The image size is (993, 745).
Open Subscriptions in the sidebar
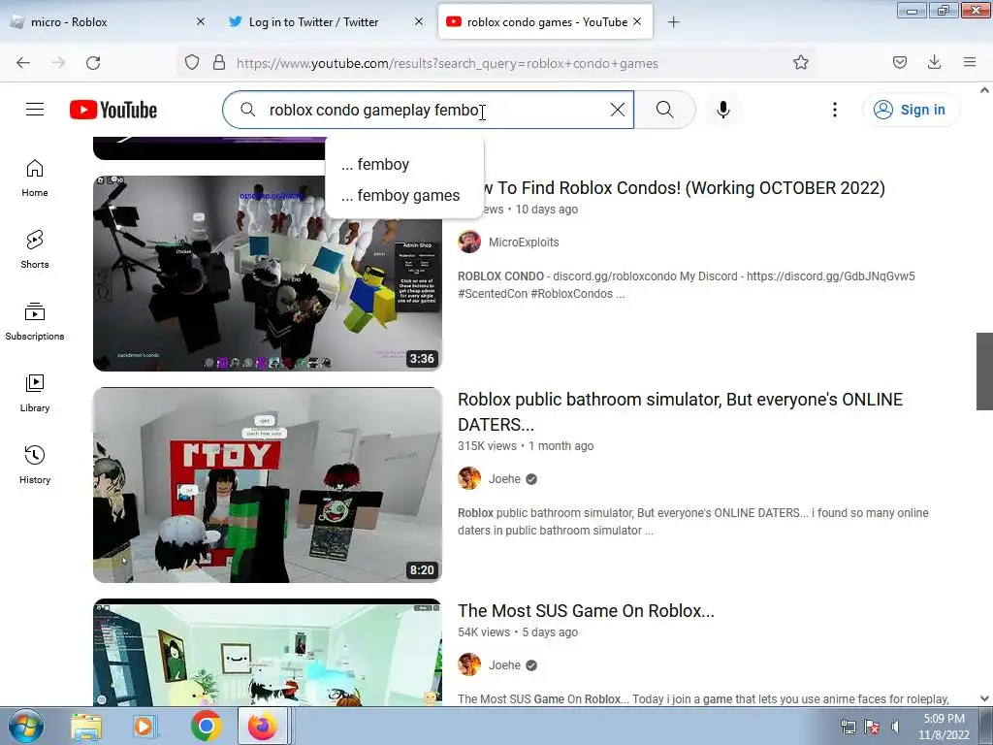(35, 321)
